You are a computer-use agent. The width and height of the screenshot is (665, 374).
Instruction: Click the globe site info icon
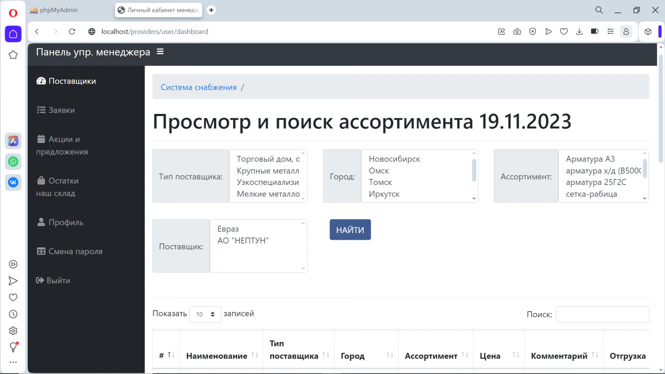tap(92, 32)
